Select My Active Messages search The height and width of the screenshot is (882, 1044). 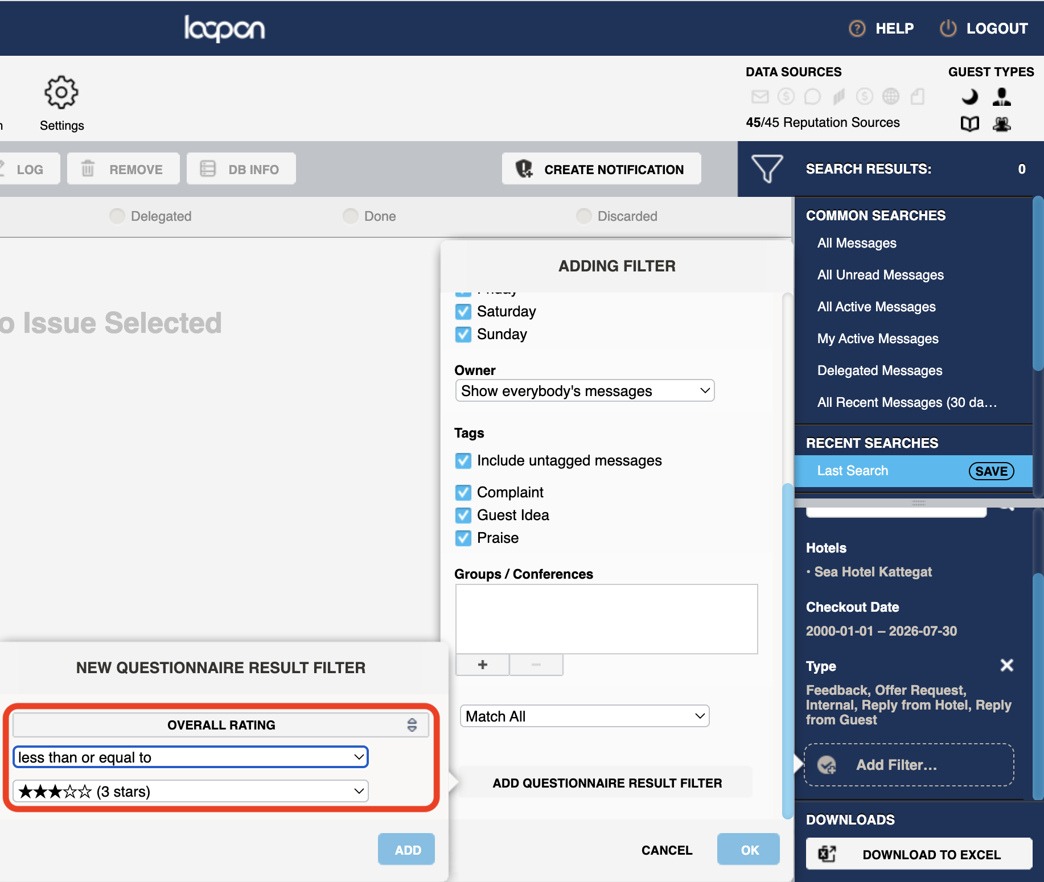point(878,339)
